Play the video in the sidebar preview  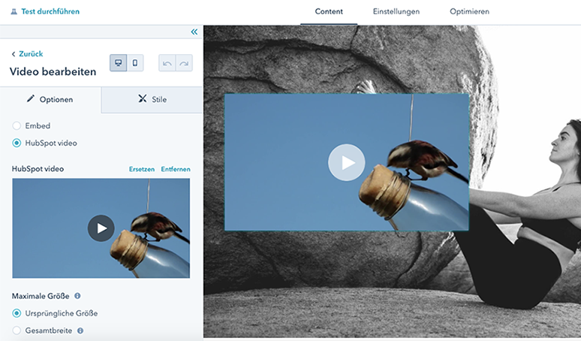point(101,228)
